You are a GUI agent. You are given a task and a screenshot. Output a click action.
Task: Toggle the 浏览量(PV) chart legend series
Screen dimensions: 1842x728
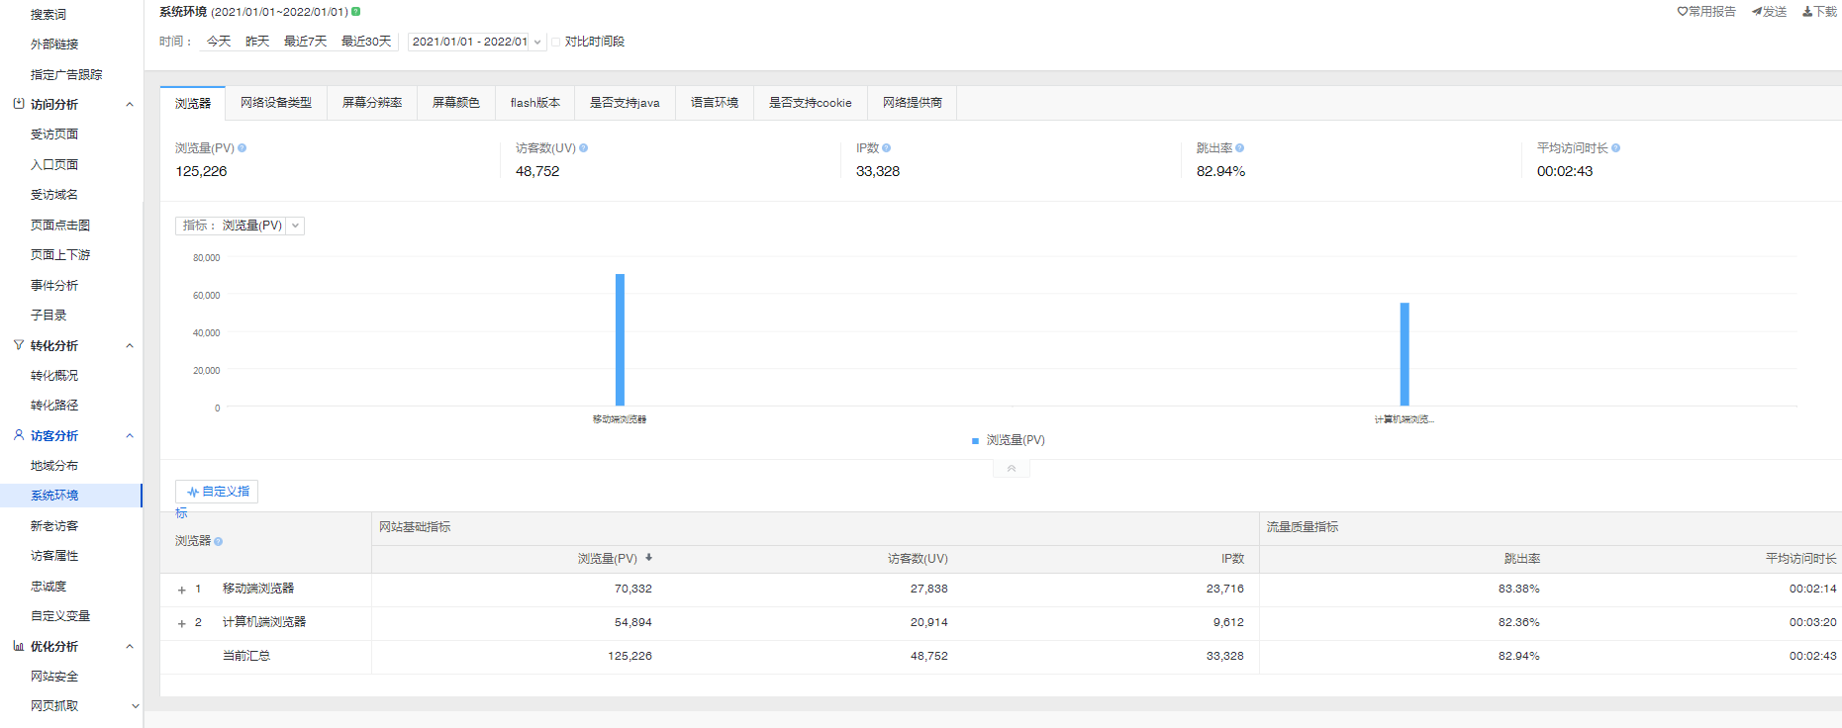1009,440
